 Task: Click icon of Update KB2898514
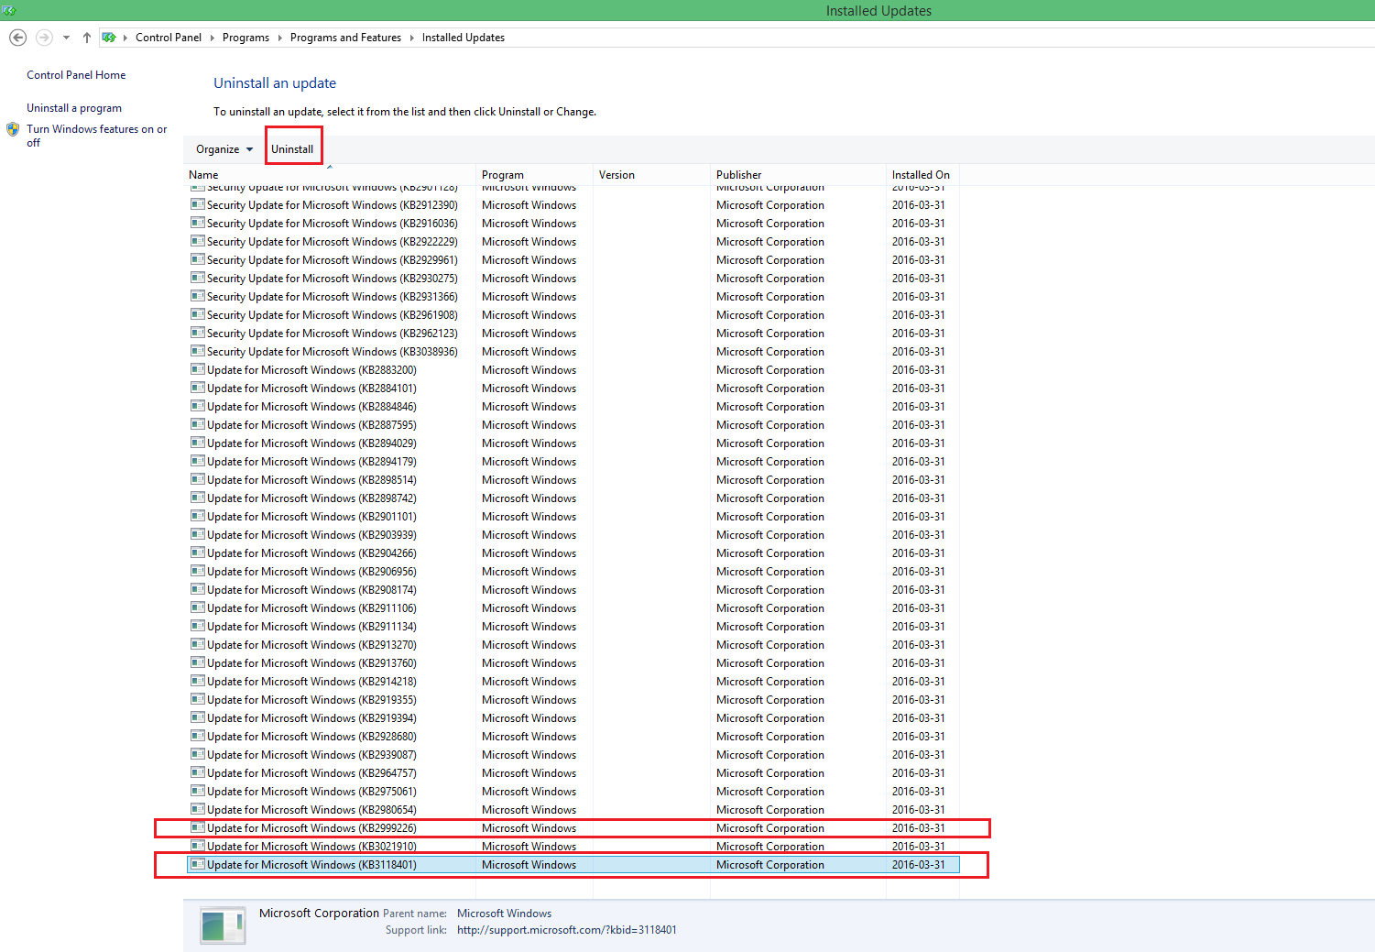point(197,479)
